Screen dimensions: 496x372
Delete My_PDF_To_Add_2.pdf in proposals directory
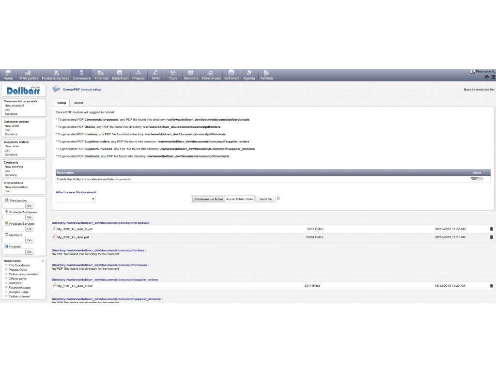[491, 229]
